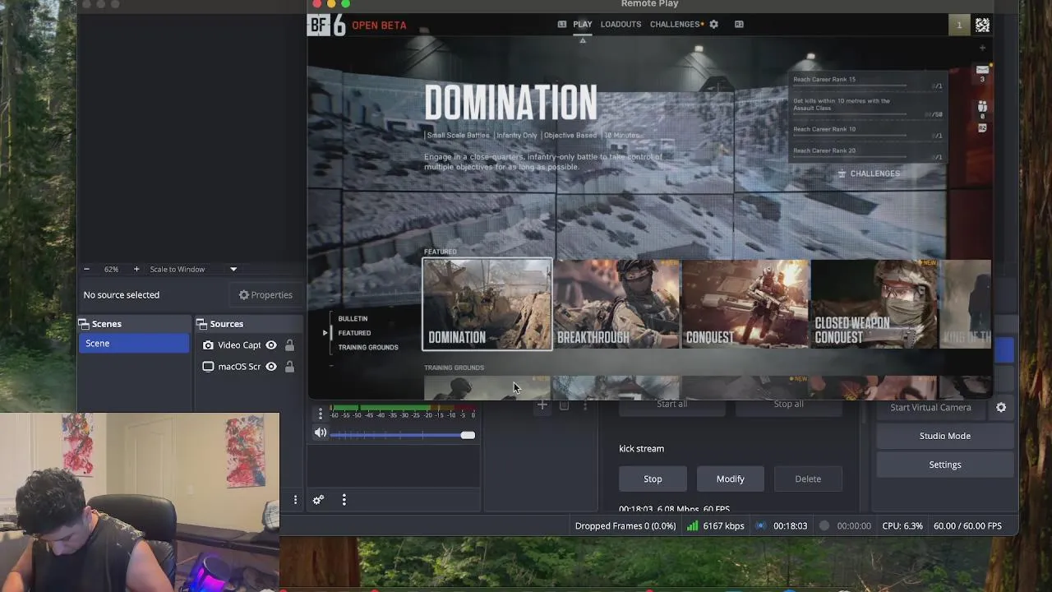This screenshot has width=1052, height=592.
Task: Enable Studio Mode in OBS
Action: [x=944, y=436]
